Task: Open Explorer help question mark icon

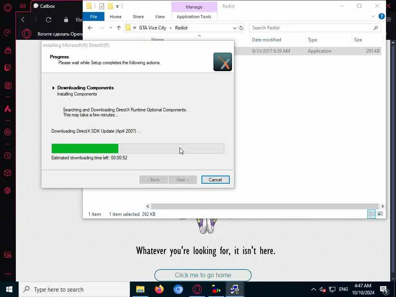Action: tap(382, 16)
